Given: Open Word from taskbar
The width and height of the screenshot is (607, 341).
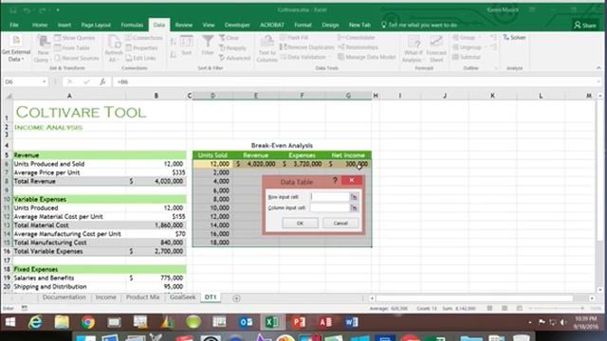Looking at the screenshot, I should (351, 322).
